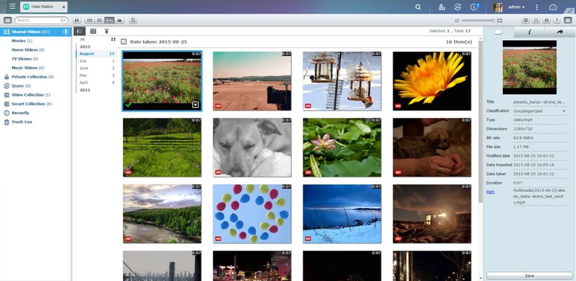Click the Save button
The image size is (576, 281).
point(530,275)
